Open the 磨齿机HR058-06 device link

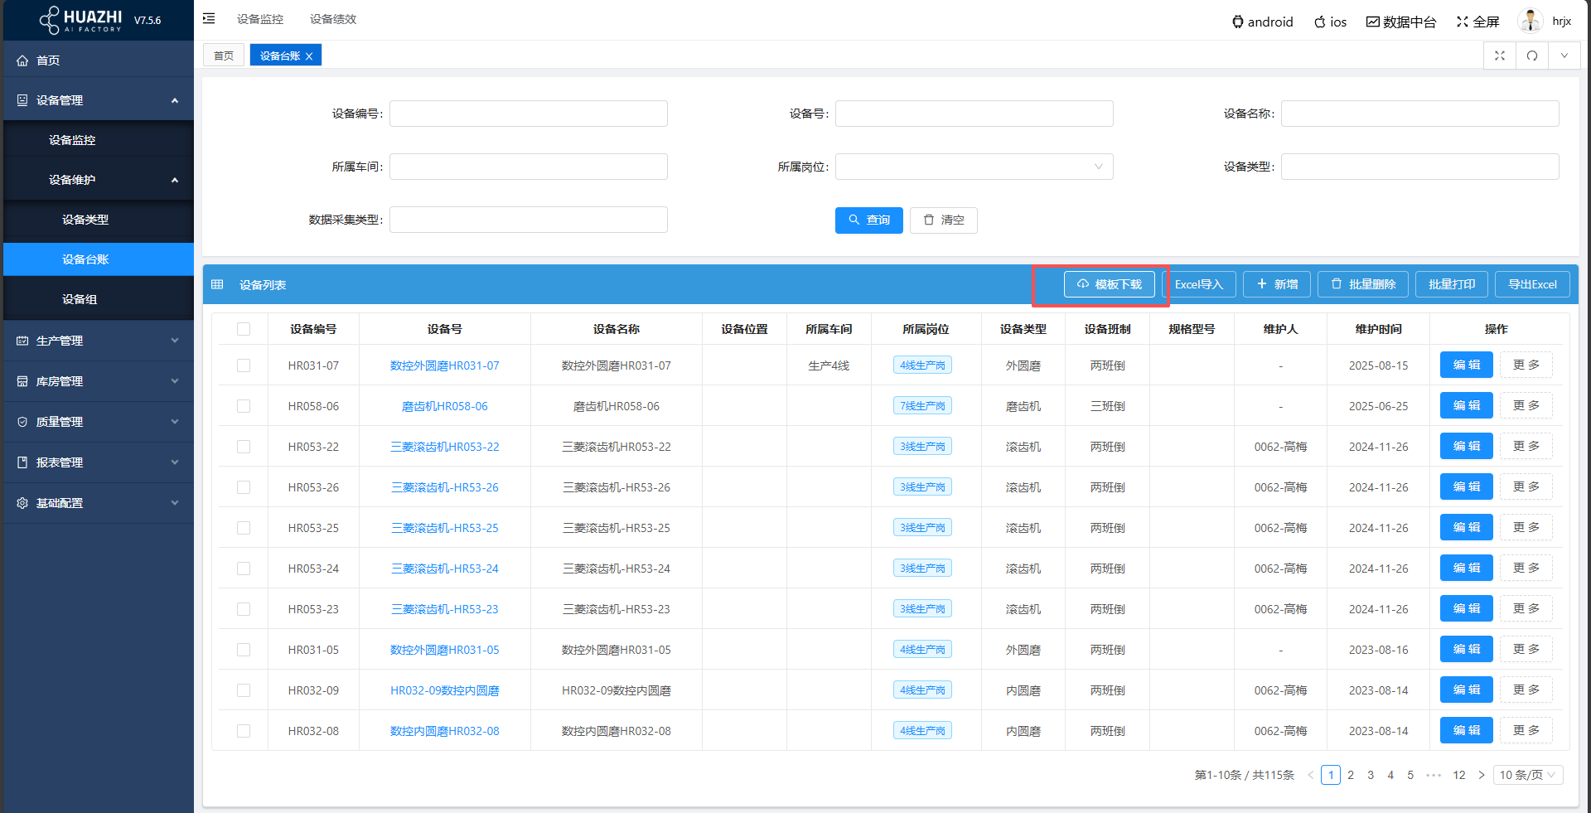444,406
